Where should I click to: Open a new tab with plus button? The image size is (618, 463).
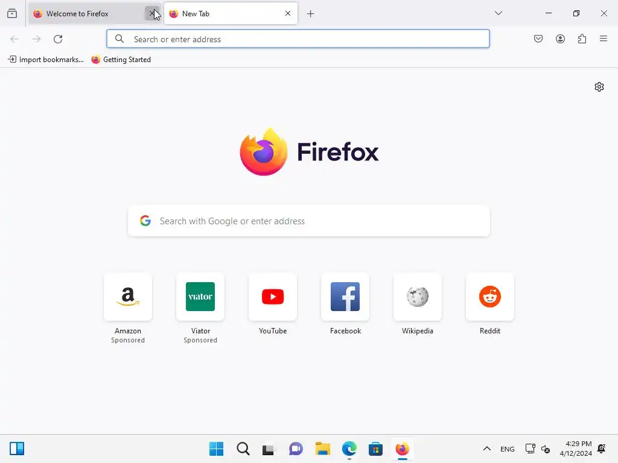[x=311, y=14]
